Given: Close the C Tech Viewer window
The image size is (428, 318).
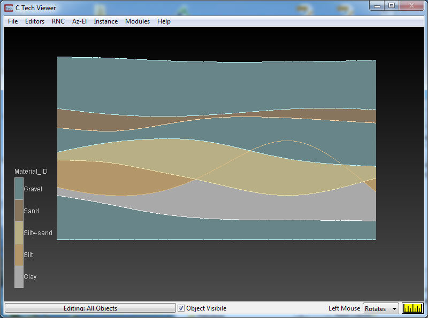Looking at the screenshot, I should click(411, 6).
